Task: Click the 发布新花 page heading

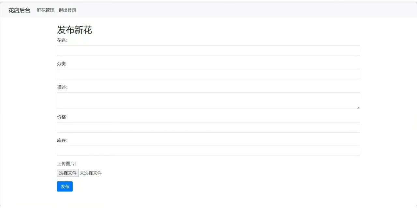Action: (75, 30)
